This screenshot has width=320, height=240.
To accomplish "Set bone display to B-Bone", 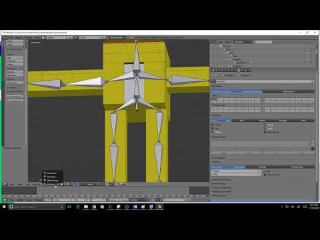I will (262, 121).
